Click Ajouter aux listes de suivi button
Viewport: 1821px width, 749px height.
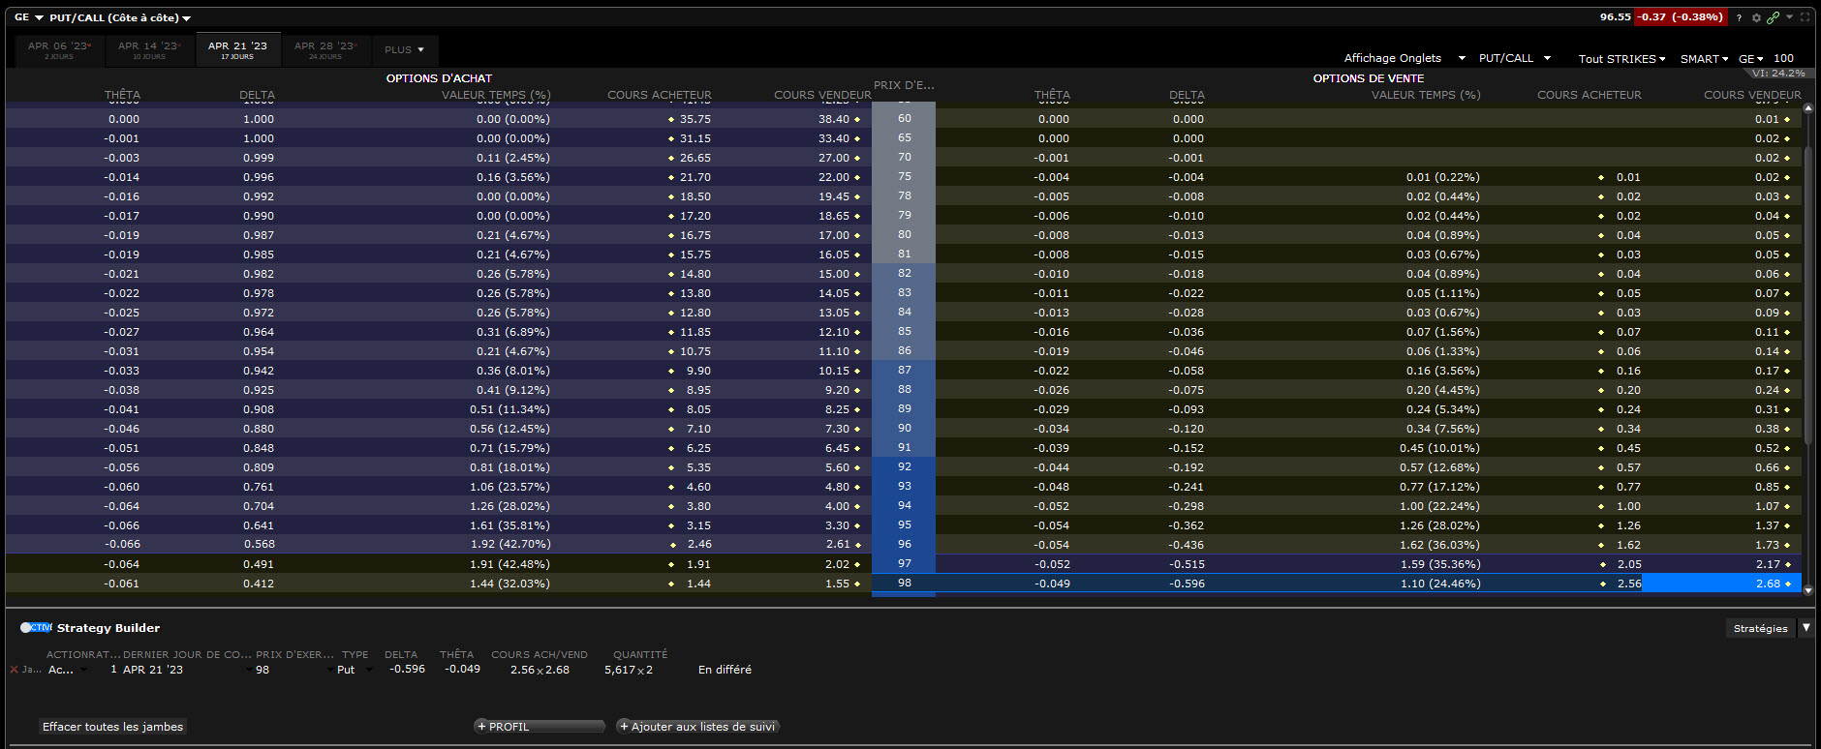click(x=697, y=727)
